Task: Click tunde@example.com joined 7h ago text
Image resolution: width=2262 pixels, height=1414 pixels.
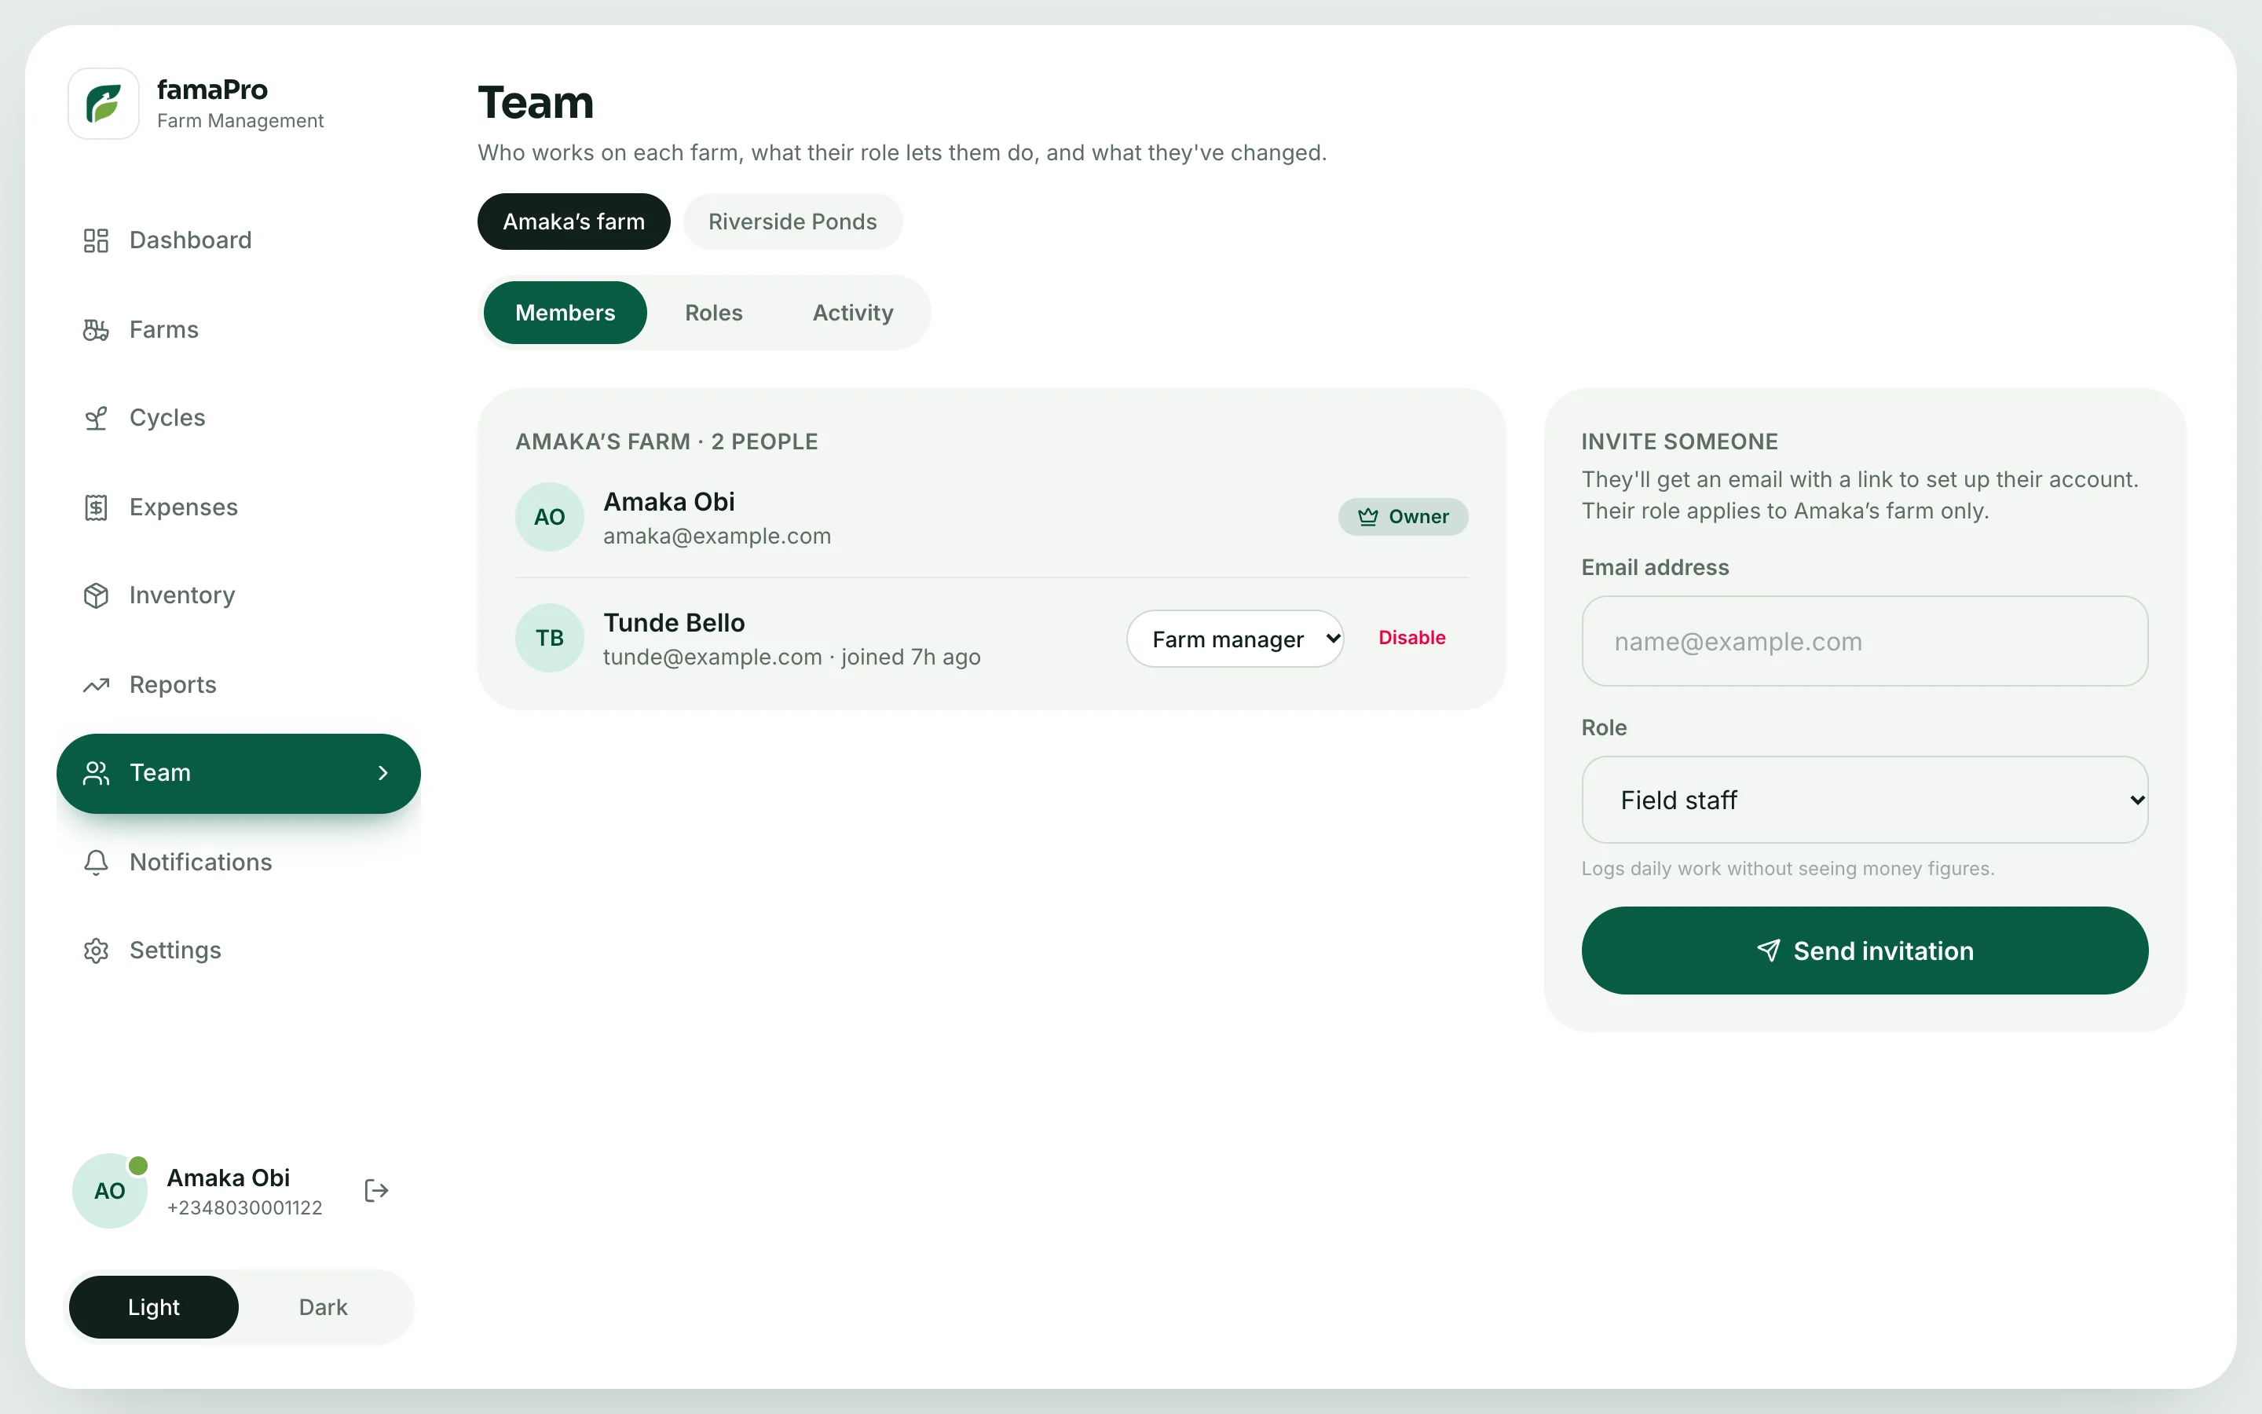Action: 792,658
